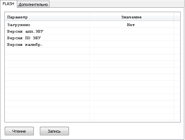Select the Параметр column header

tap(47, 17)
